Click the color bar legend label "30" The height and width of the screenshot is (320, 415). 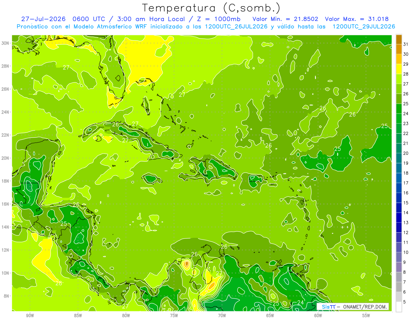[x=406, y=54]
